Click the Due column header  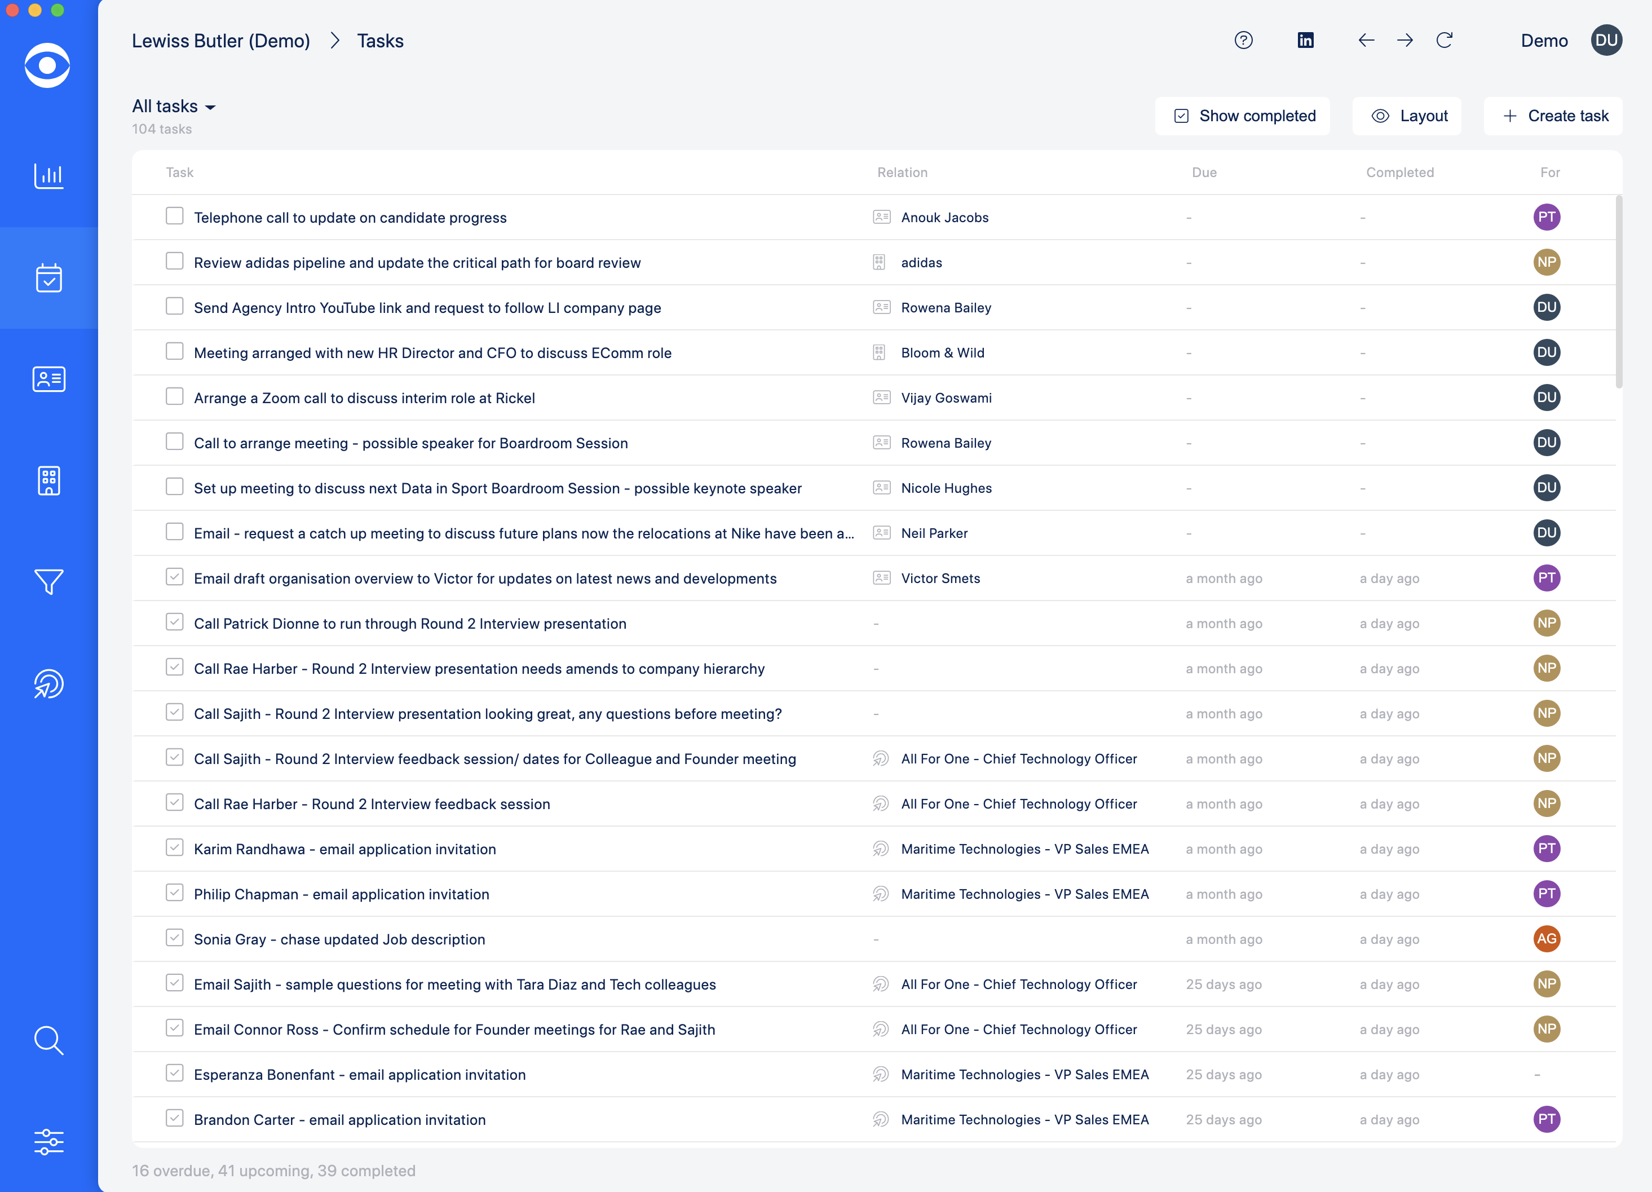(1204, 173)
